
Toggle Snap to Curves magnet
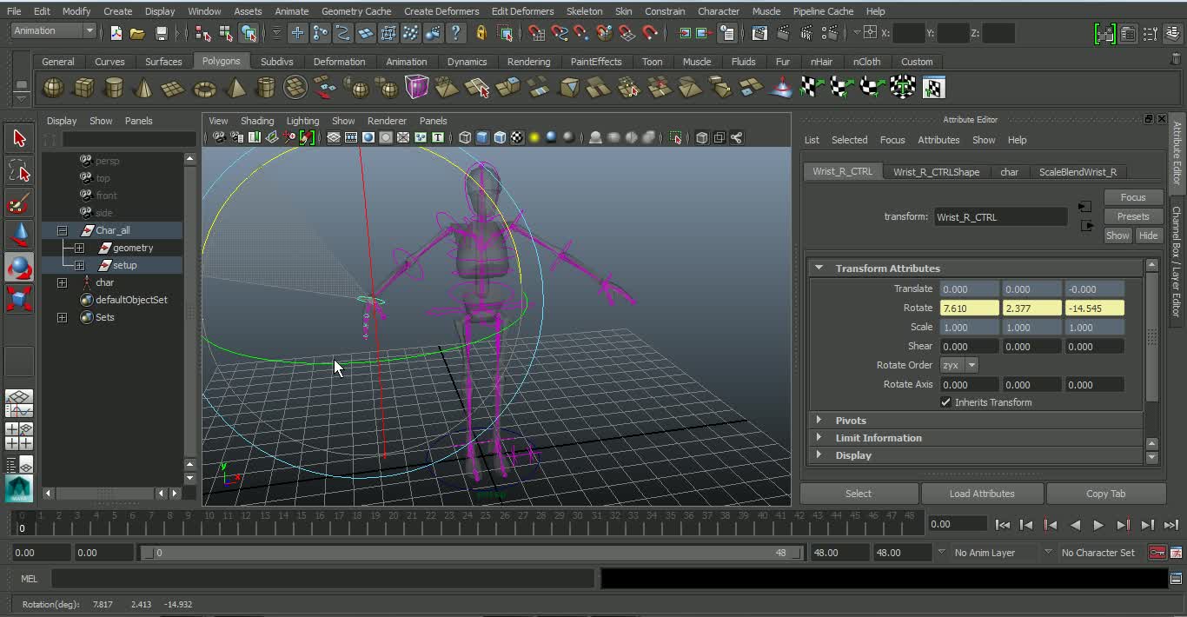click(560, 33)
